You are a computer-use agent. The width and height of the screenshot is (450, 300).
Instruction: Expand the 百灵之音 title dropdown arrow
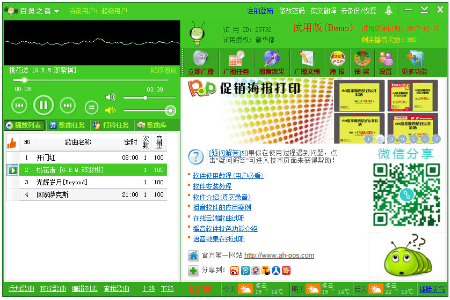click(57, 11)
